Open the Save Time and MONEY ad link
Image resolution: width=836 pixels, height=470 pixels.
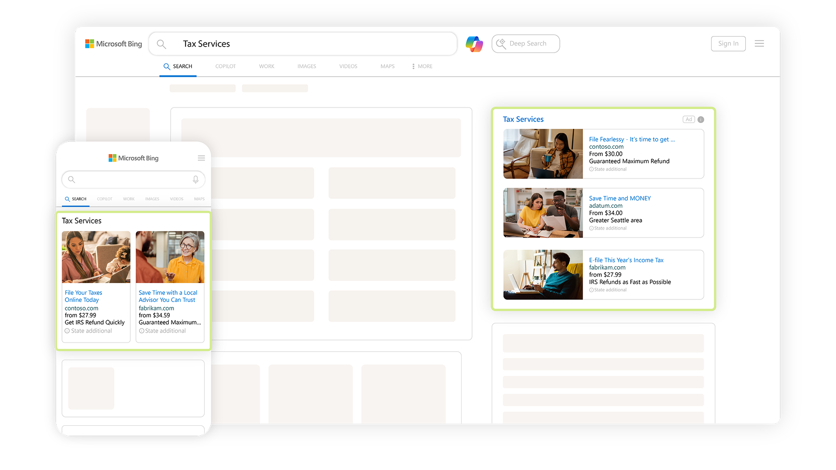[x=619, y=198]
